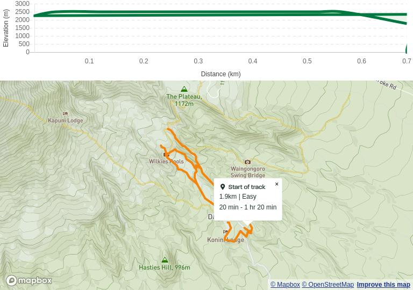Screen dimensions: 413x290
Task: Open the © OpenStreetMap attribution link
Action: (327, 285)
